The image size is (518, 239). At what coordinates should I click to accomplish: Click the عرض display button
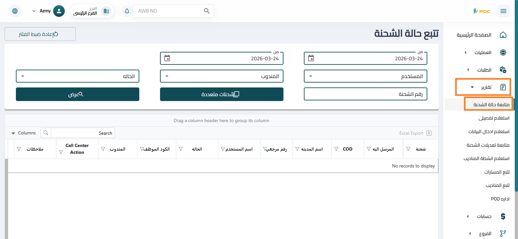(77, 94)
